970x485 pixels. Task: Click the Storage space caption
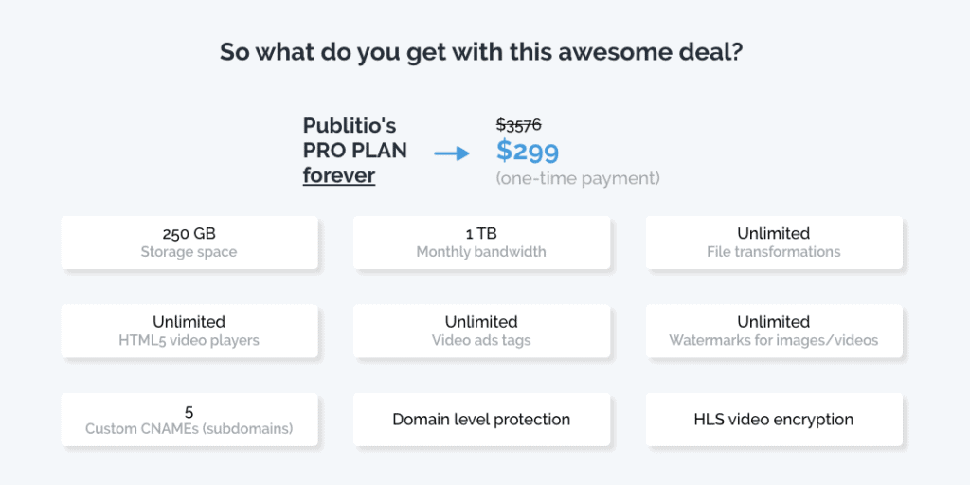point(189,252)
